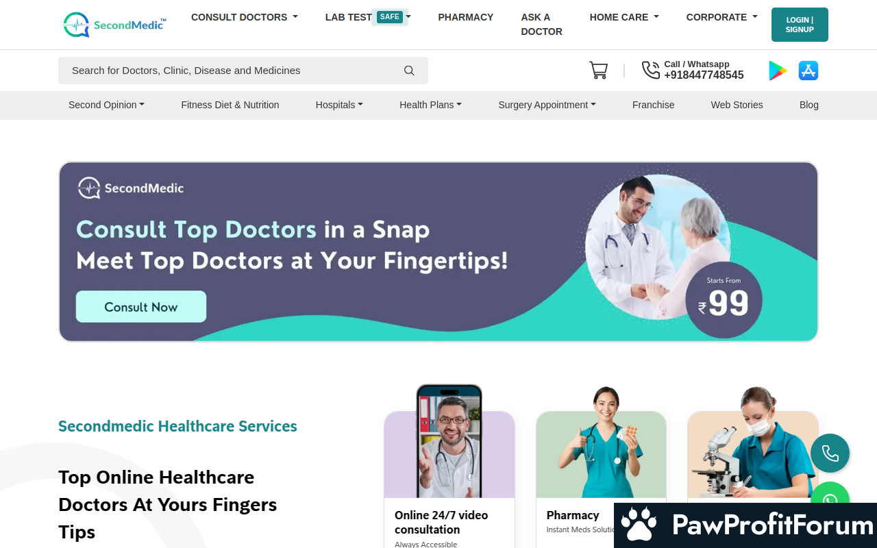The image size is (877, 548).
Task: Click the SecondMedic logo in header
Action: pyautogui.click(x=114, y=25)
